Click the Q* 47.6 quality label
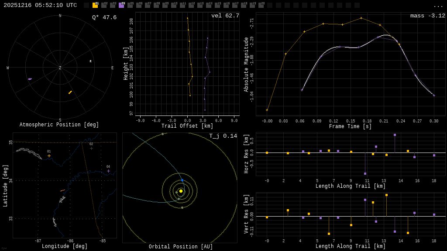This screenshot has height=251, width=447. 104,18
